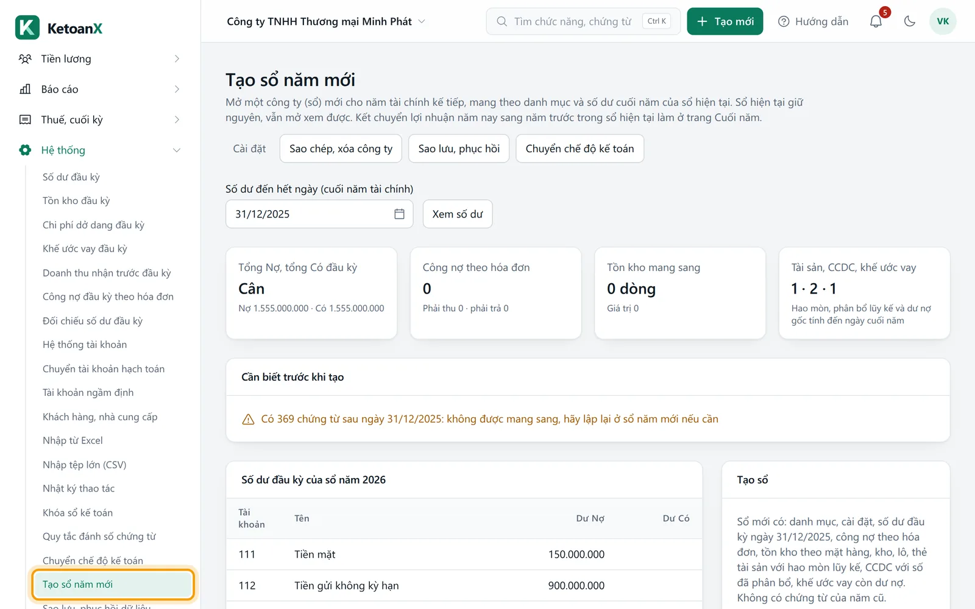Viewport: 975px width, 609px height.
Task: Open the Hướng dẫn help link
Action: pos(813,21)
